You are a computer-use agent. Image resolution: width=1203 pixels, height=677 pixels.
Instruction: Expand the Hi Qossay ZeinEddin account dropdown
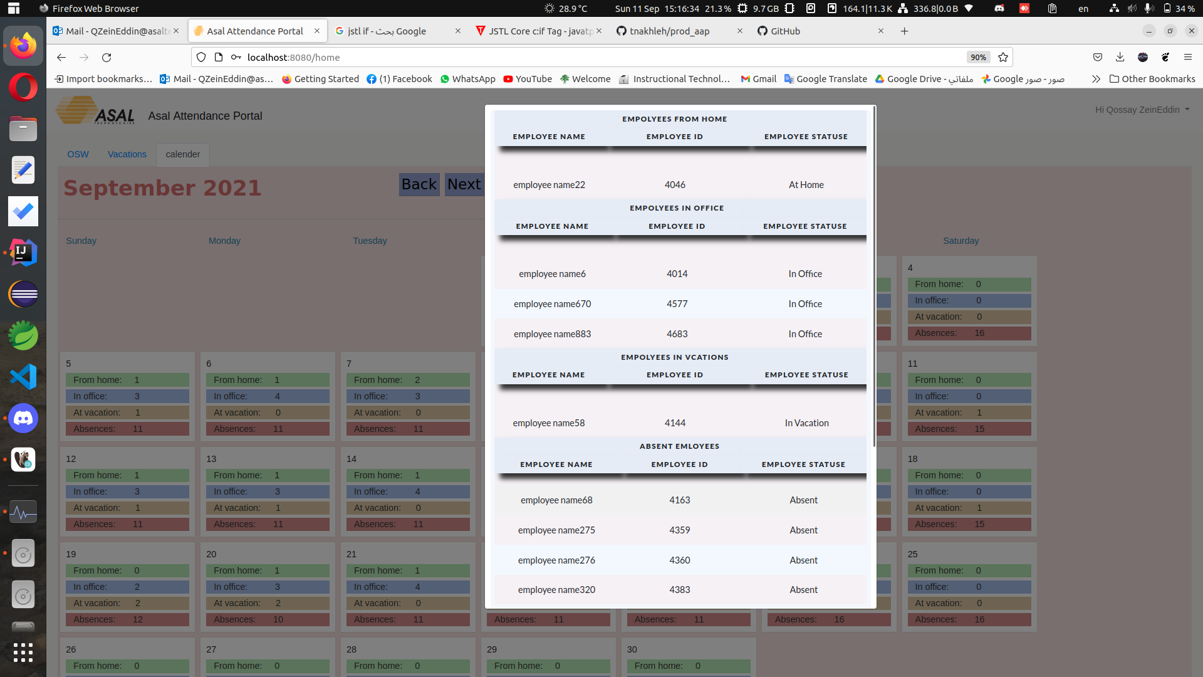(x=1142, y=110)
